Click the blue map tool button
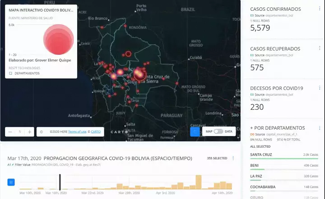This screenshot has width=325, height=199. point(195,131)
